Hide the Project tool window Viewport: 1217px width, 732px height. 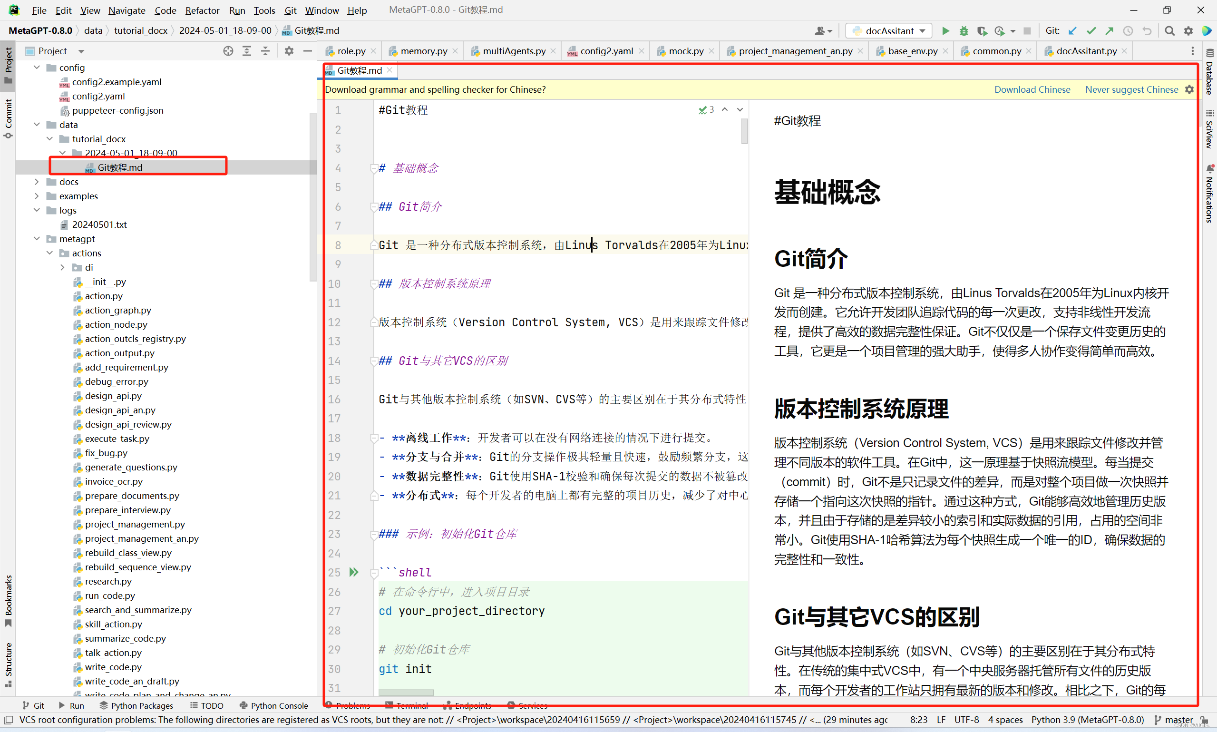point(308,51)
